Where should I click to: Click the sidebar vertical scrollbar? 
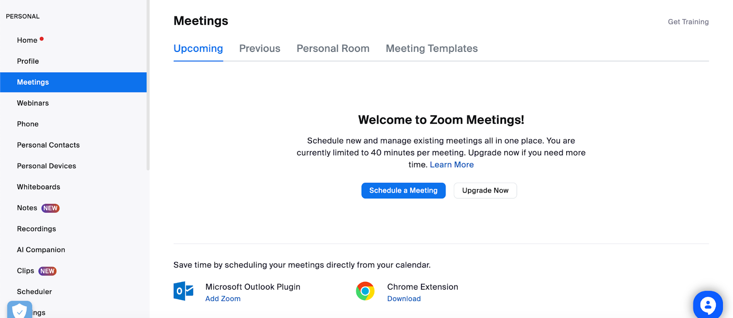point(148,85)
